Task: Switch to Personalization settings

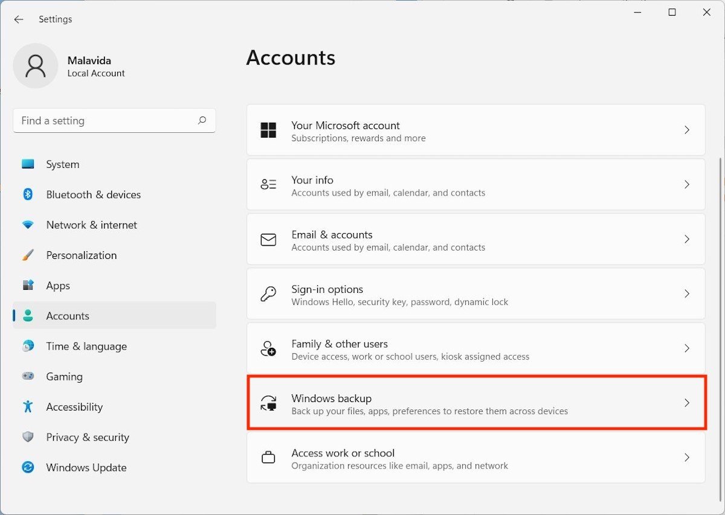Action: (82, 255)
